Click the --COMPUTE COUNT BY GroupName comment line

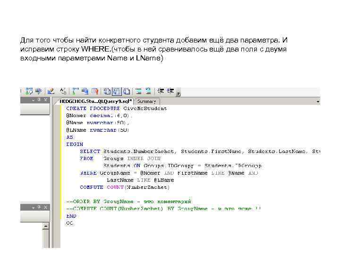(163, 209)
